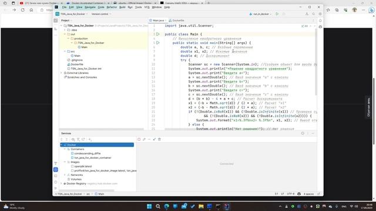This screenshot has height=211, width=376.
Task: Select Main class under src folder
Action: click(x=76, y=56)
